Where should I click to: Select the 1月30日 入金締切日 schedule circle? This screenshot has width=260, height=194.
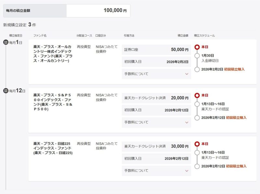pyautogui.click(x=197, y=56)
